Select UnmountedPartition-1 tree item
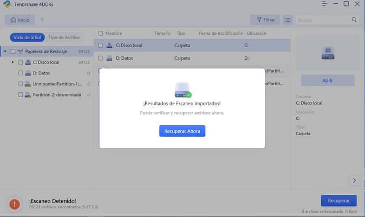The width and height of the screenshot is (365, 217). pos(57,84)
